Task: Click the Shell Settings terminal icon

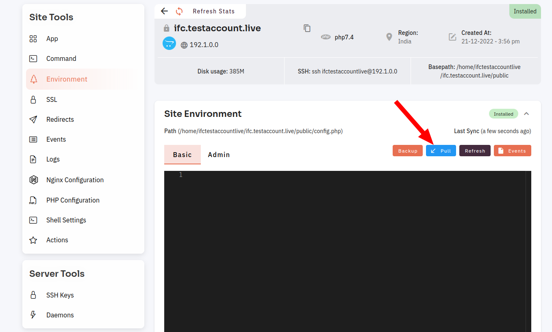Action: click(x=33, y=220)
